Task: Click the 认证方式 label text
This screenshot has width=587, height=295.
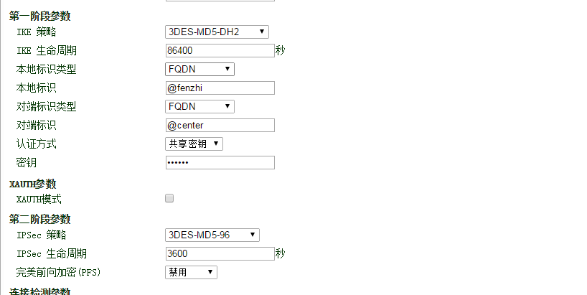Action: pyautogui.click(x=36, y=144)
